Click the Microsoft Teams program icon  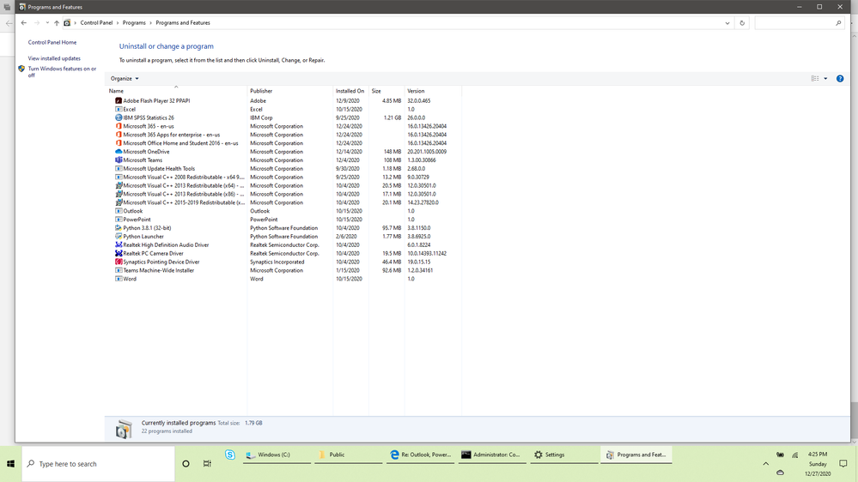coord(119,160)
